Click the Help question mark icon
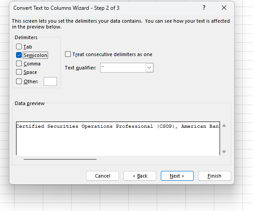The image size is (253, 211). pyautogui.click(x=204, y=8)
